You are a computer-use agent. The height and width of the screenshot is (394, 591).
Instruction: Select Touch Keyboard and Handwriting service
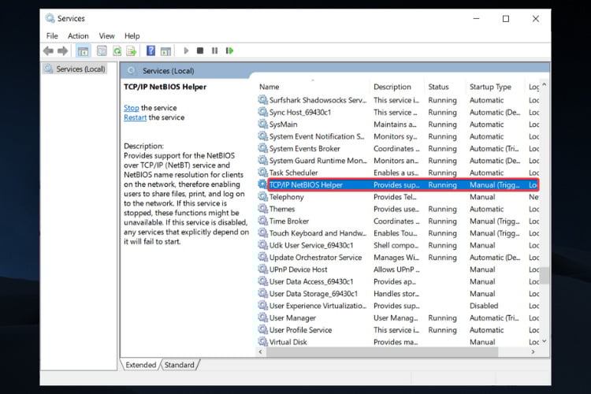point(399,233)
